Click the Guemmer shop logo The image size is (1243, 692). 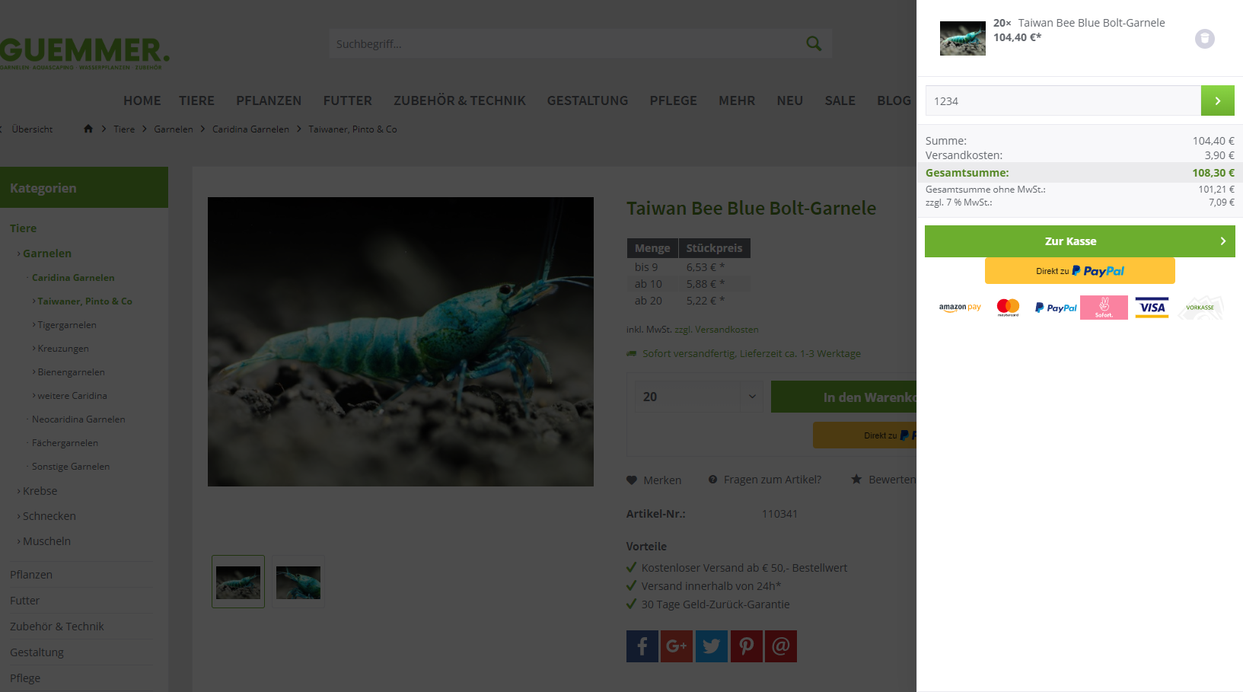(84, 53)
